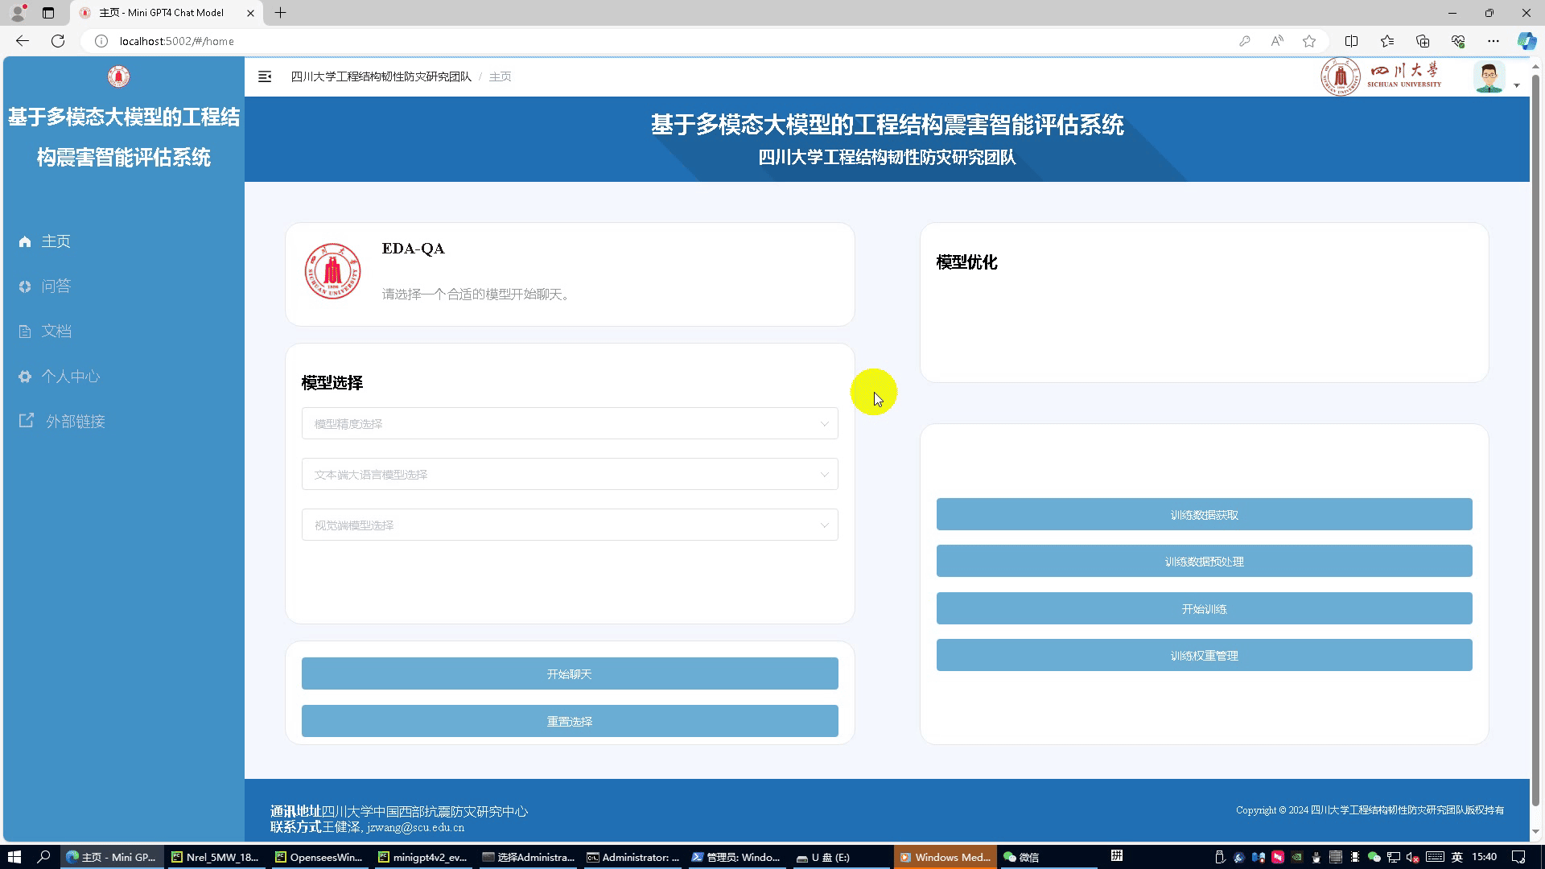Click the Sichuan University logo in the header
1545x869 pixels.
coord(1382,77)
